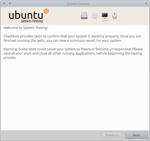150x141 pixels.
Task: Click the resize grip in the window corner
Action: pos(148,139)
